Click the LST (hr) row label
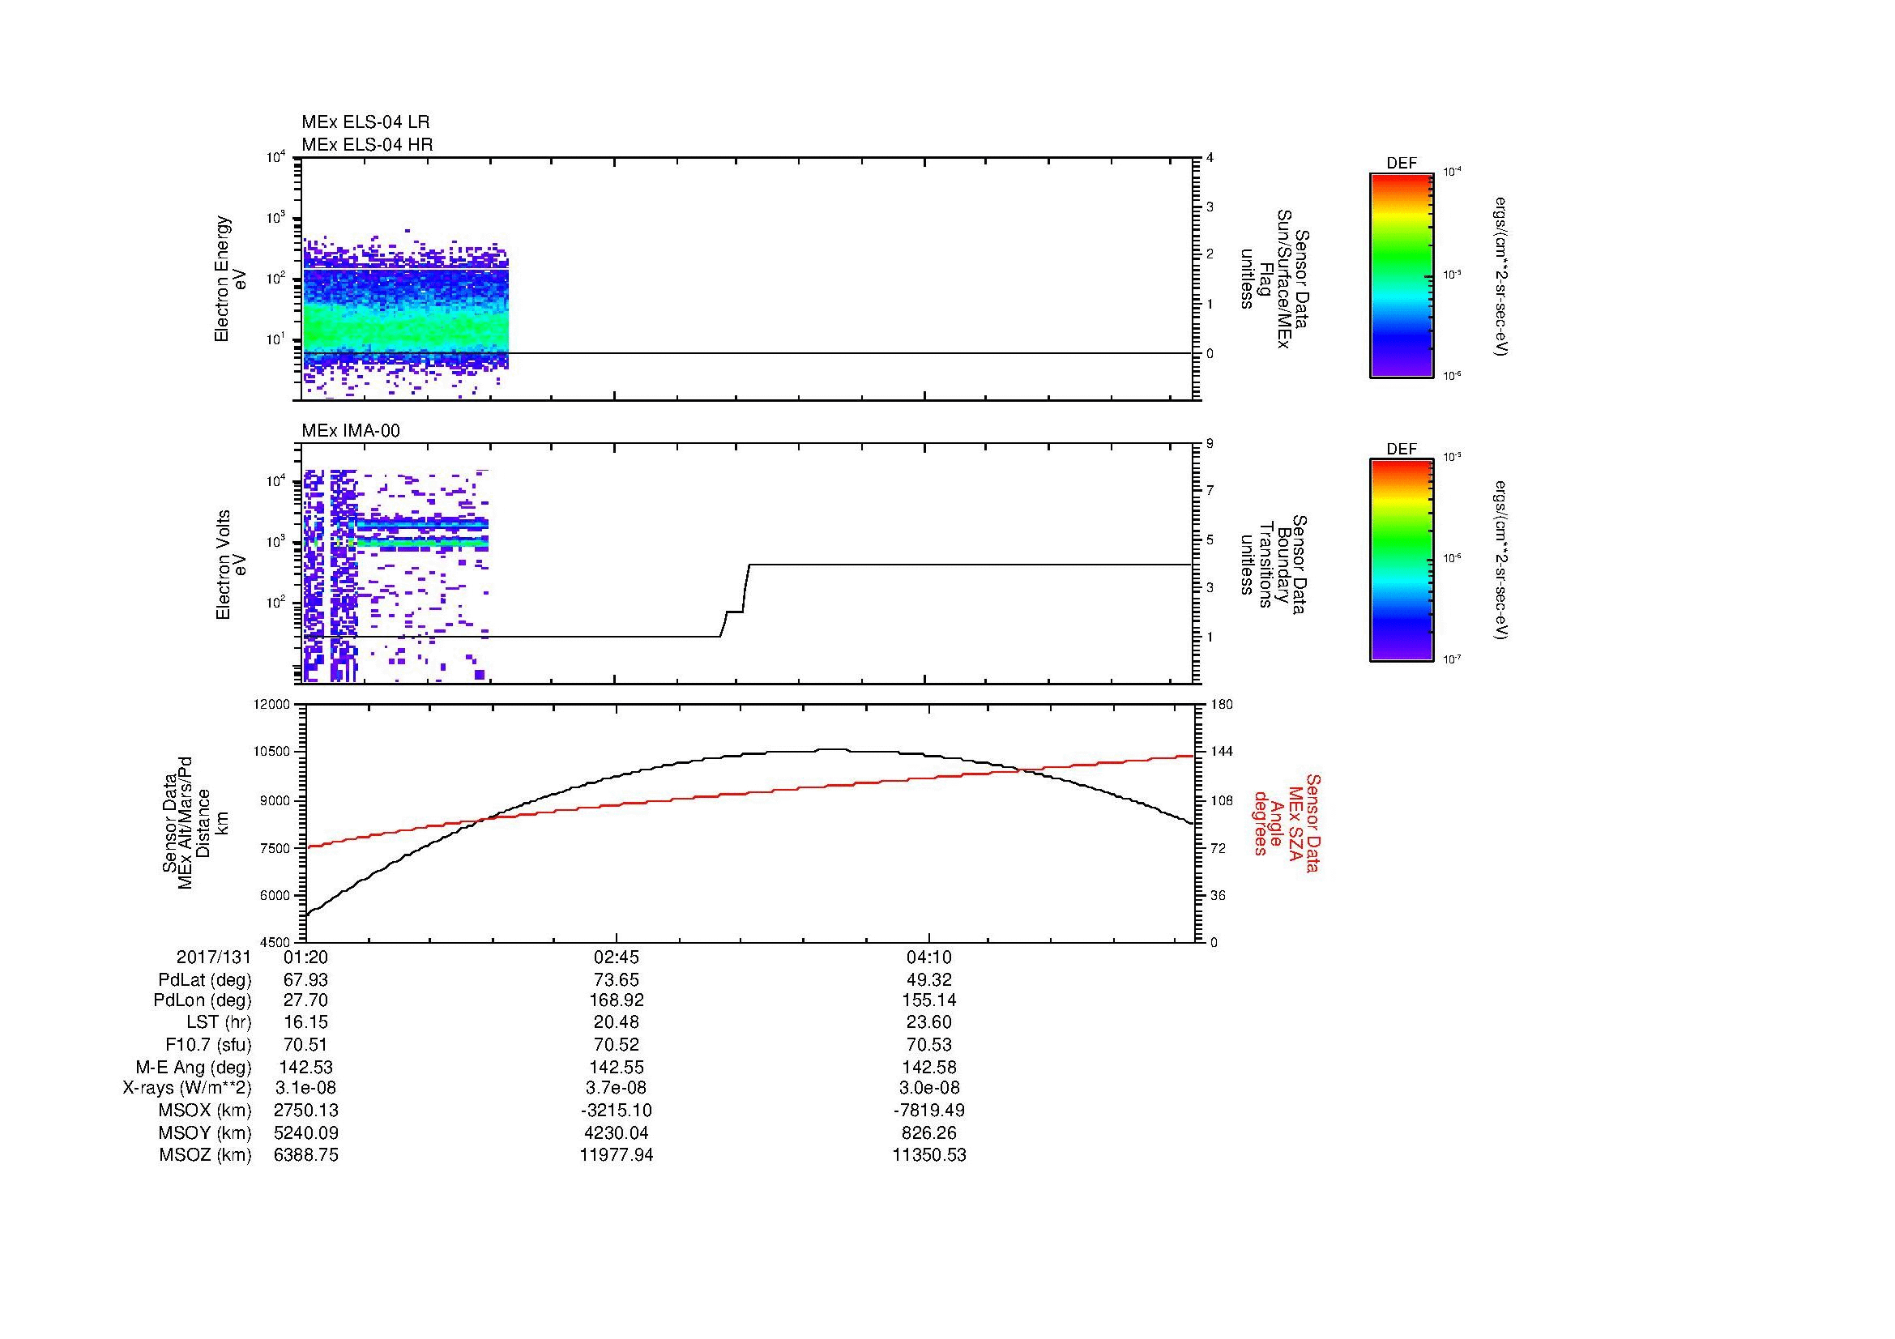This screenshot has height=1339, width=1895. [219, 1022]
